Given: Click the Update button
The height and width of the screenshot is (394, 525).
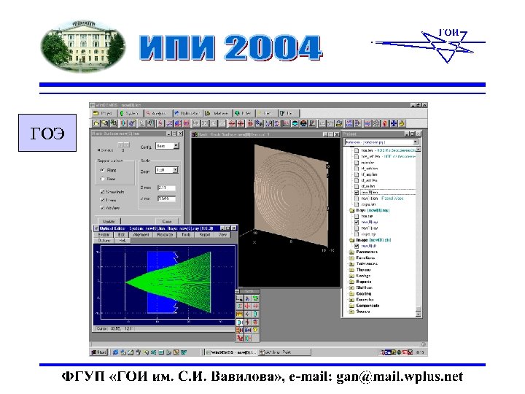Looking at the screenshot, I should pos(109,222).
